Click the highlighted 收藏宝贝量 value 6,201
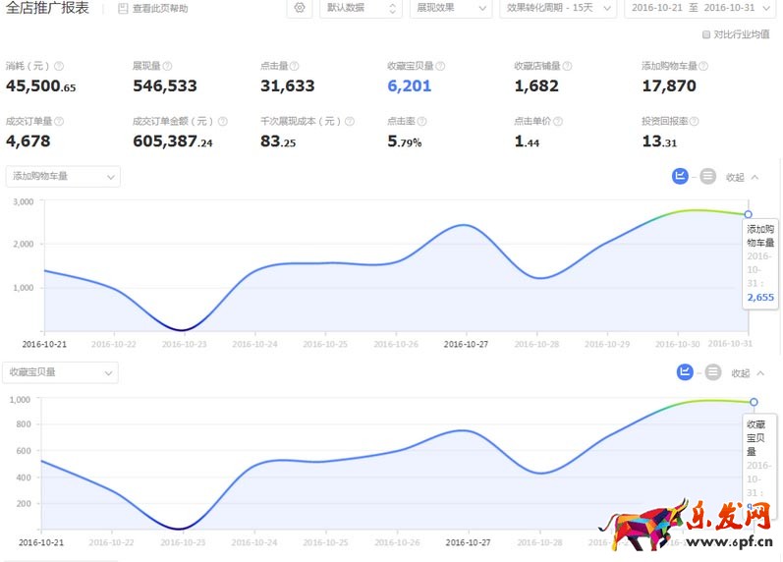The image size is (783, 562). point(410,86)
